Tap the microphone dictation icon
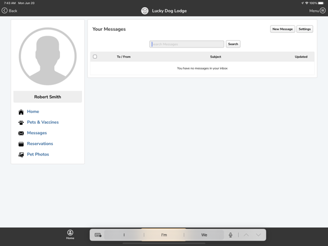This screenshot has height=246, width=328. point(231,235)
